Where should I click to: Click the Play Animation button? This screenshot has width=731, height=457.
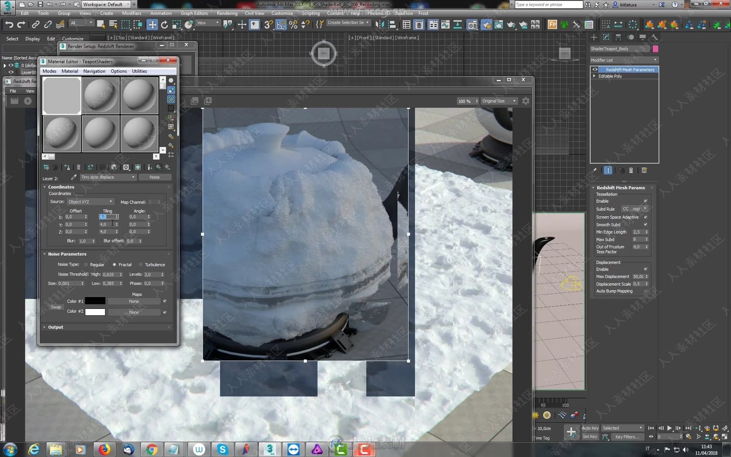click(x=669, y=428)
